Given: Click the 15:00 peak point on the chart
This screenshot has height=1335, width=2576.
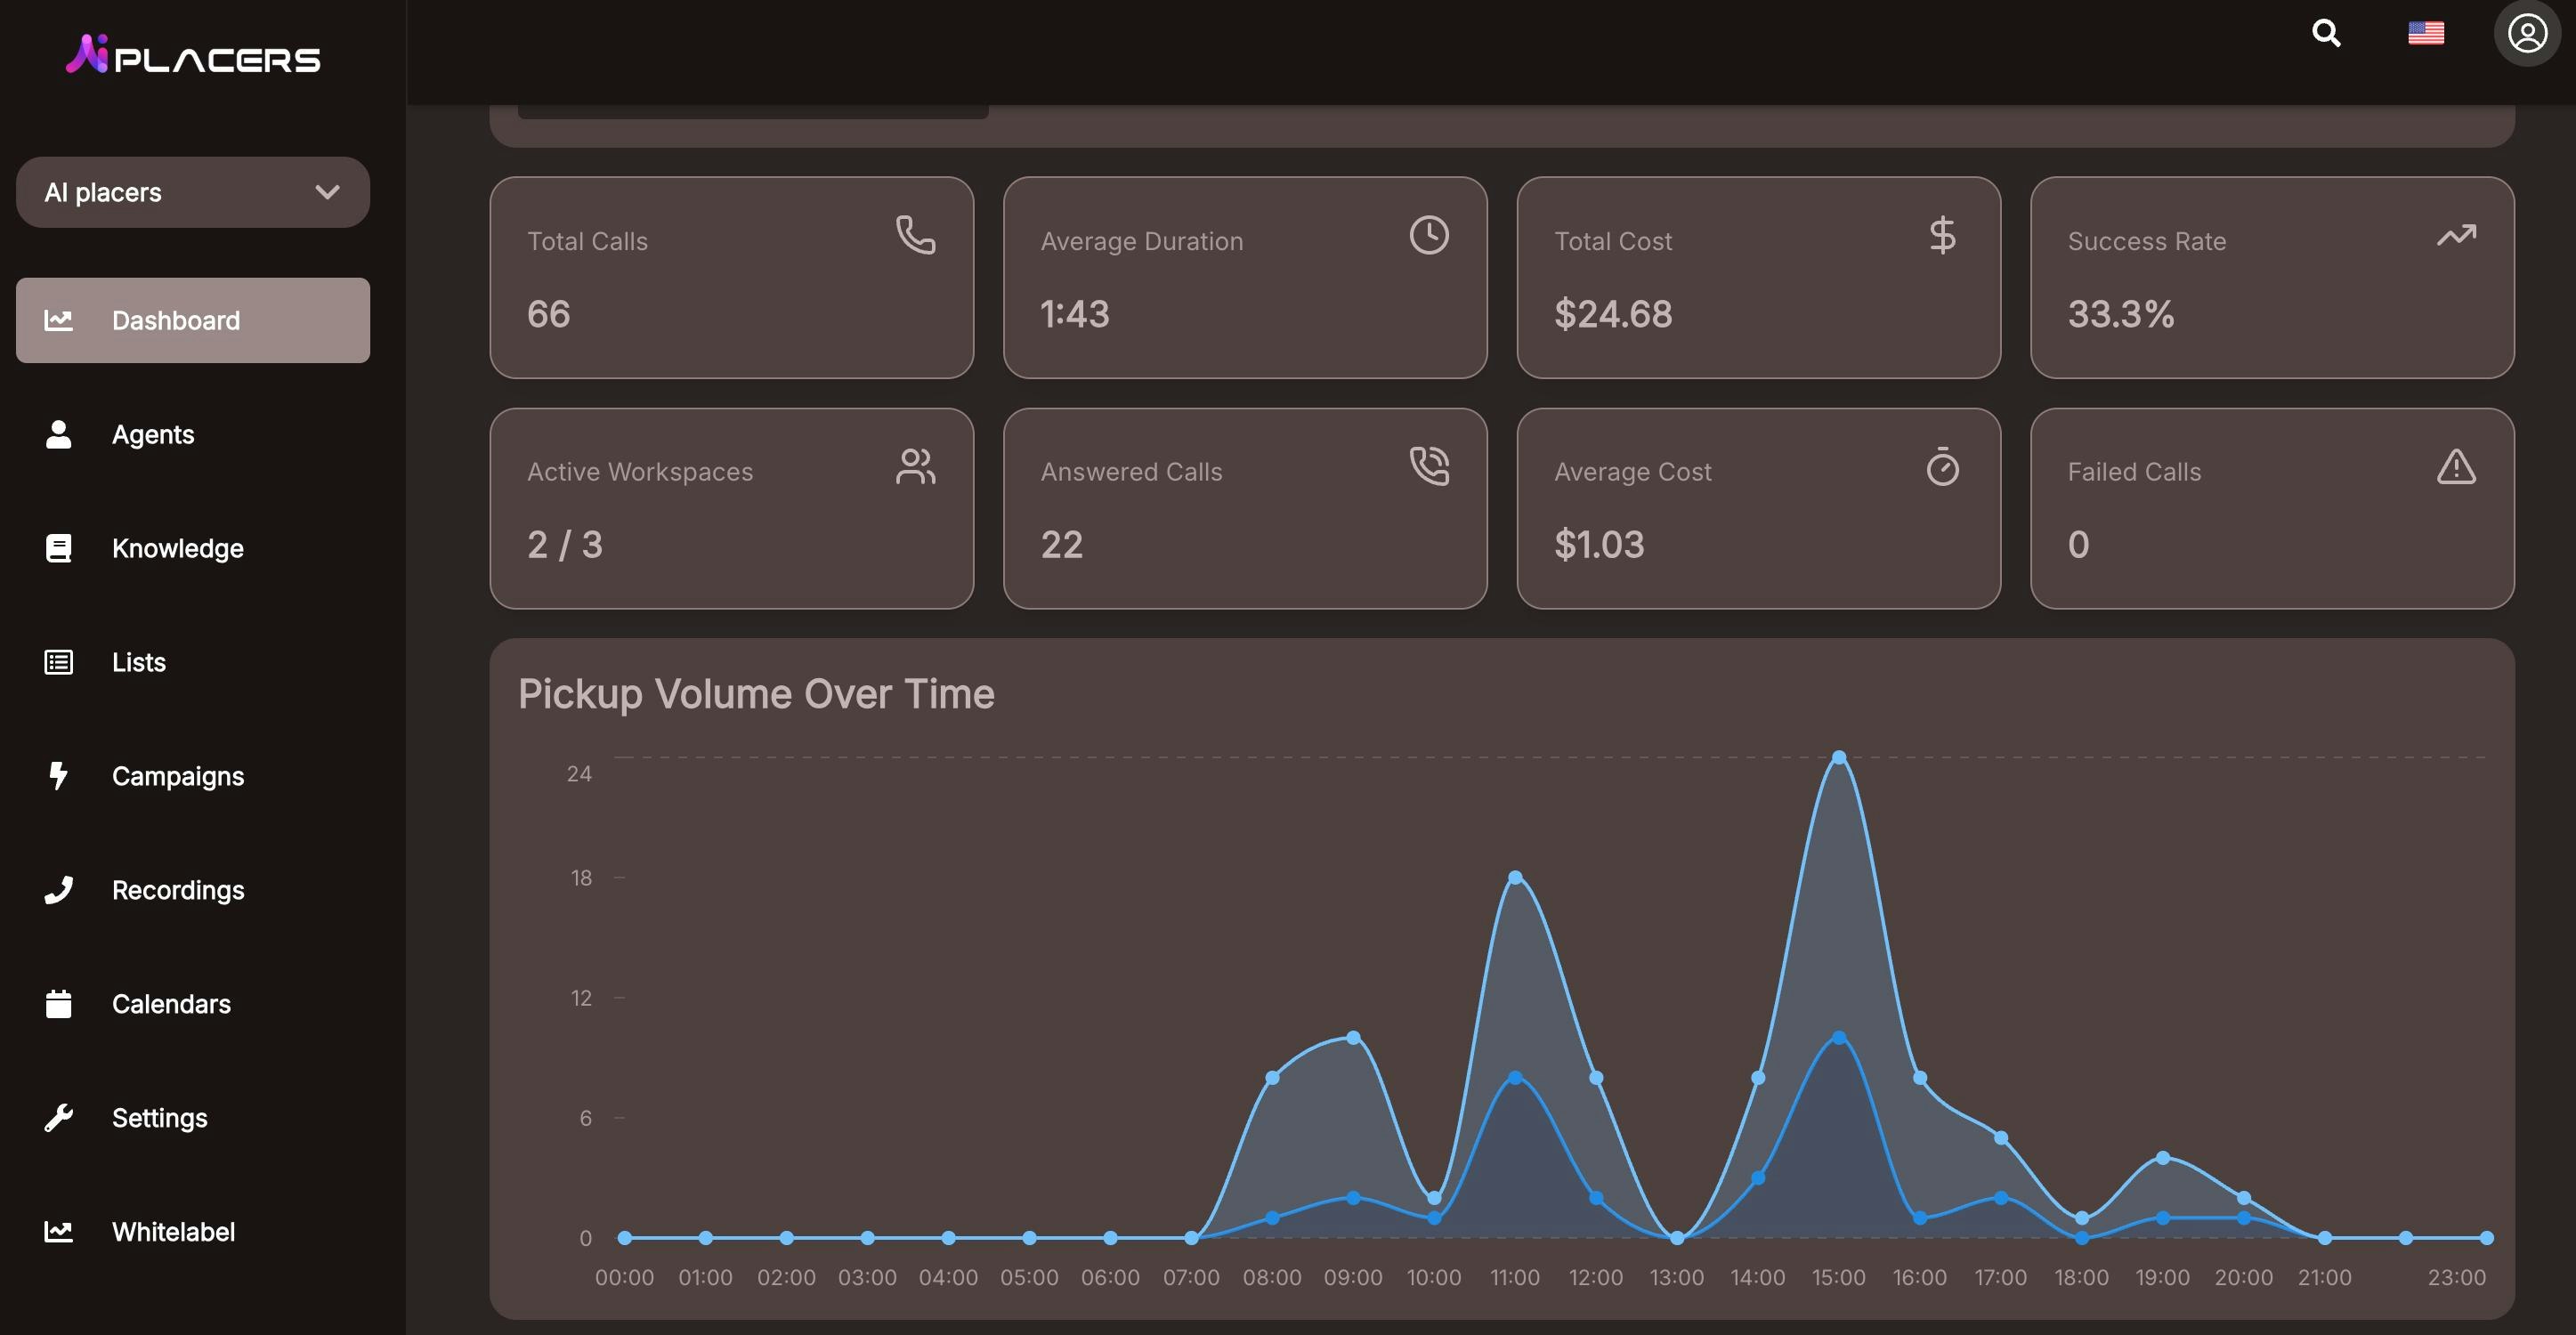Looking at the screenshot, I should (1838, 758).
